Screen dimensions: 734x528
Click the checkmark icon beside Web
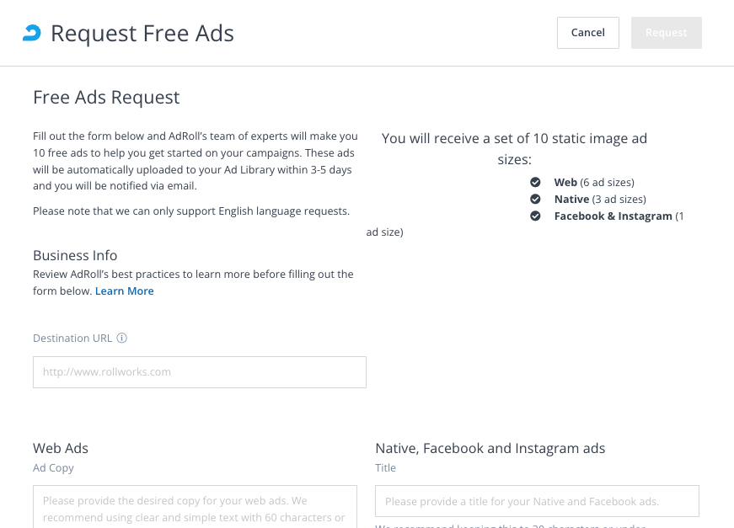[535, 183]
